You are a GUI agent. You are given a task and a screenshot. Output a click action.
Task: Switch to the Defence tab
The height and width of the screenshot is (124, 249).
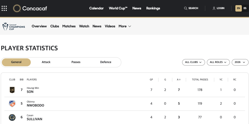(x=106, y=62)
